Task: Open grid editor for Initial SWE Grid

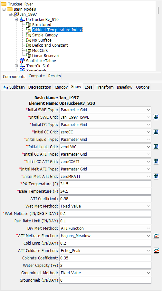Action: point(156,117)
